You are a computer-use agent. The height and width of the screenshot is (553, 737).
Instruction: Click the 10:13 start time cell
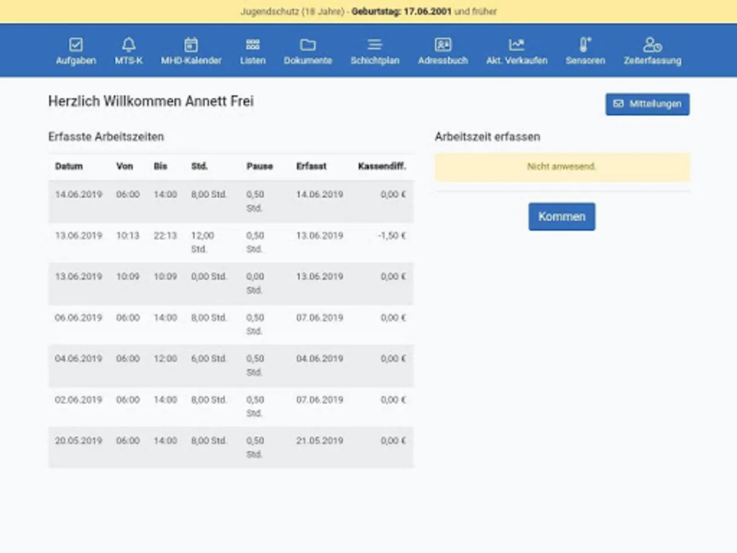[128, 236]
